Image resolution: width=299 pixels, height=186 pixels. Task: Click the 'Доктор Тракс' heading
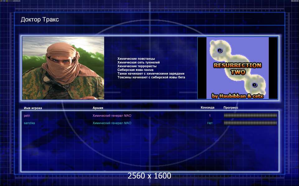(40, 19)
